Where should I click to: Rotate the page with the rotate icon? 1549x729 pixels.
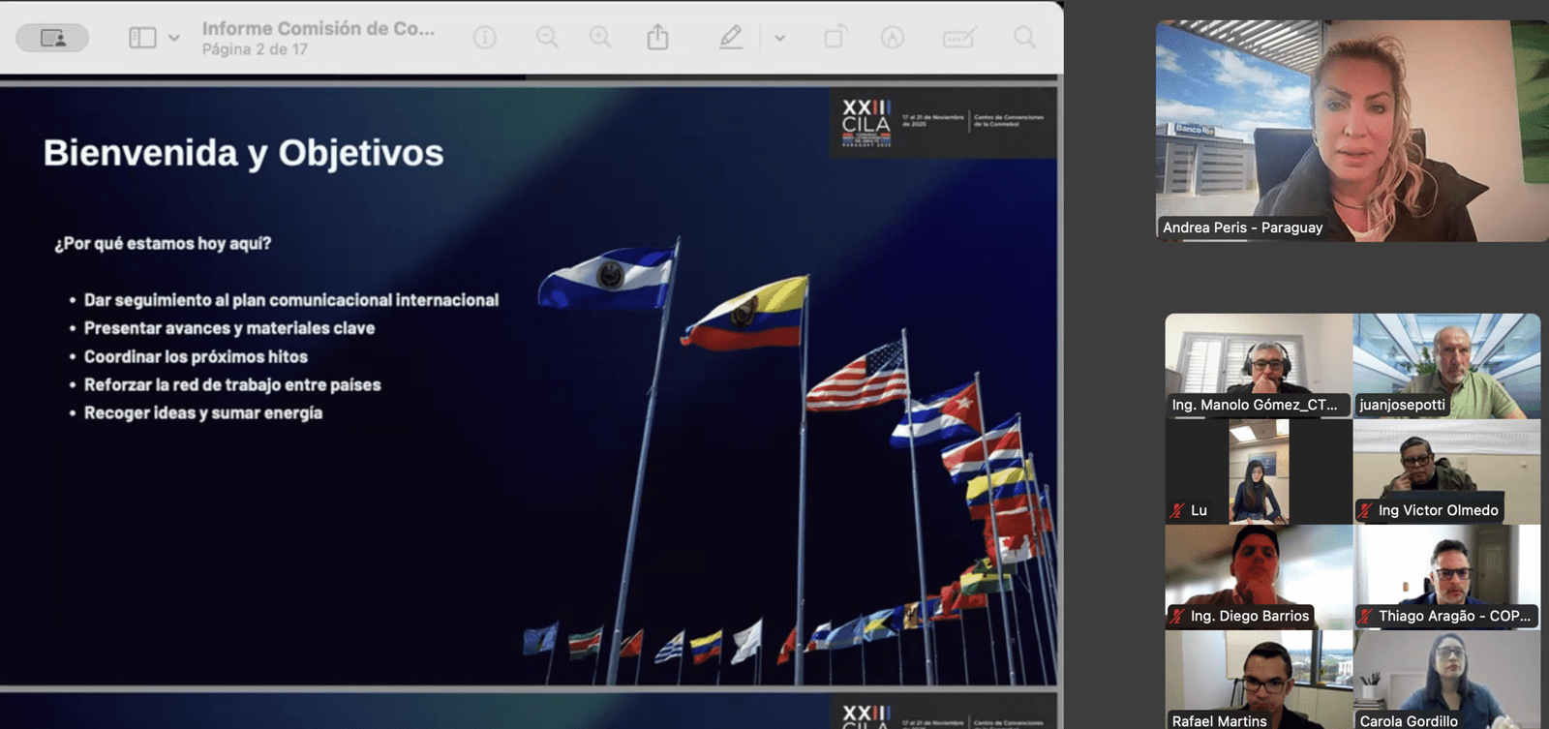[835, 38]
